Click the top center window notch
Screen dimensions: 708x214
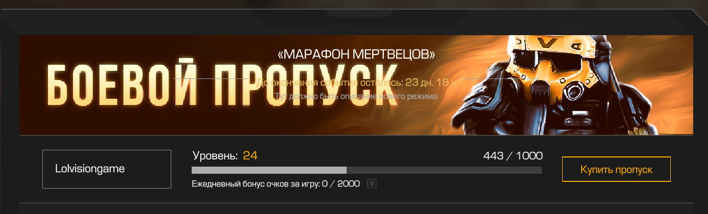pos(356,14)
